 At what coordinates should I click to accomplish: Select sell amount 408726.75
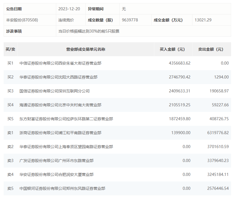coord(219,119)
